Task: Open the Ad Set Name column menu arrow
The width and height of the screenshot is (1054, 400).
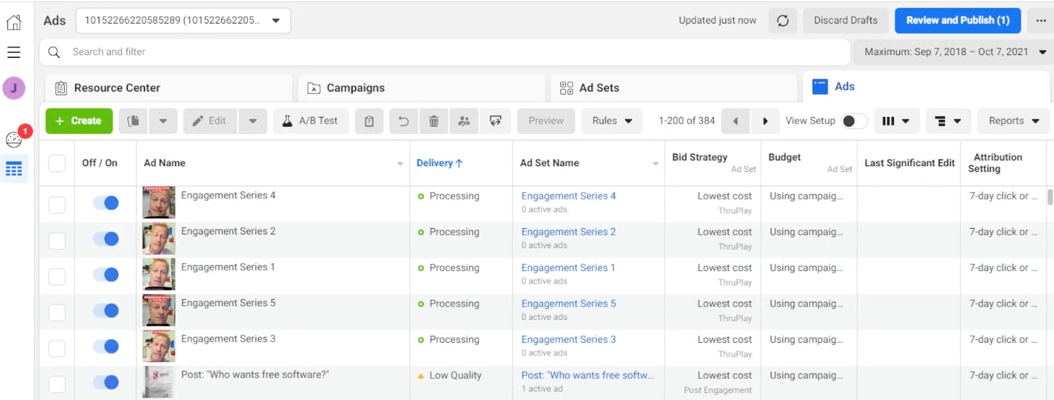Action: tap(655, 164)
